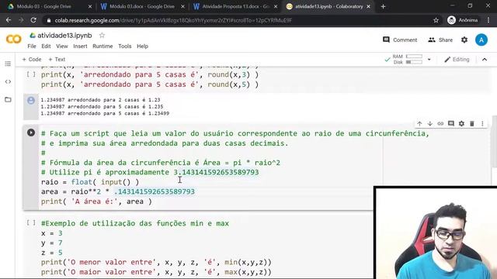Run the min and max example cell
Viewport: 497px width, 279px height.
(x=31, y=223)
